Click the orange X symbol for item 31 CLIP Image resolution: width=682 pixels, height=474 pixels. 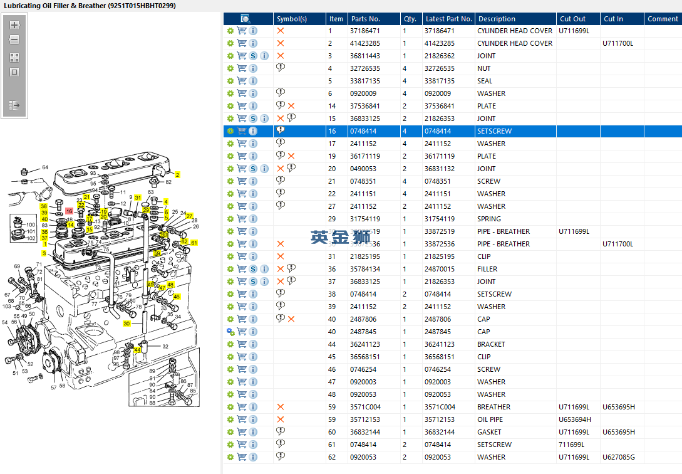tap(281, 256)
